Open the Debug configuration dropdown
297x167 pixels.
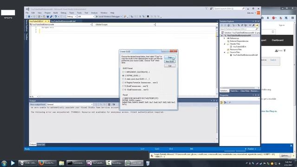tap(71, 17)
